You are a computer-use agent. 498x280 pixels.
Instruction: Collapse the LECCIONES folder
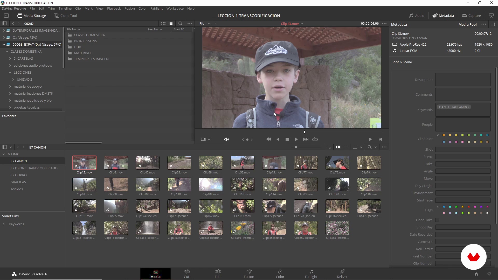pos(10,72)
